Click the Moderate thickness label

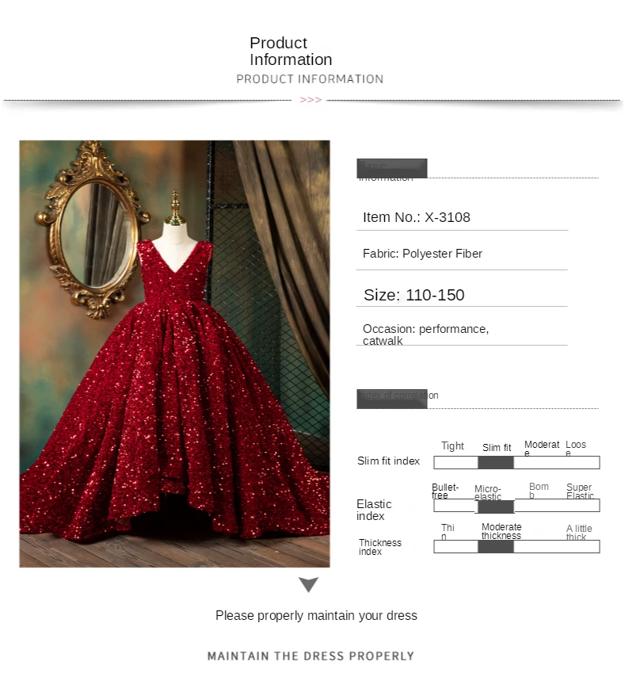[501, 531]
